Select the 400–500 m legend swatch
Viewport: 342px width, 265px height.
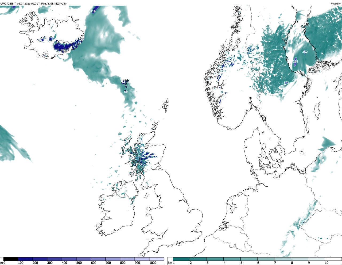pyautogui.click(x=69, y=259)
